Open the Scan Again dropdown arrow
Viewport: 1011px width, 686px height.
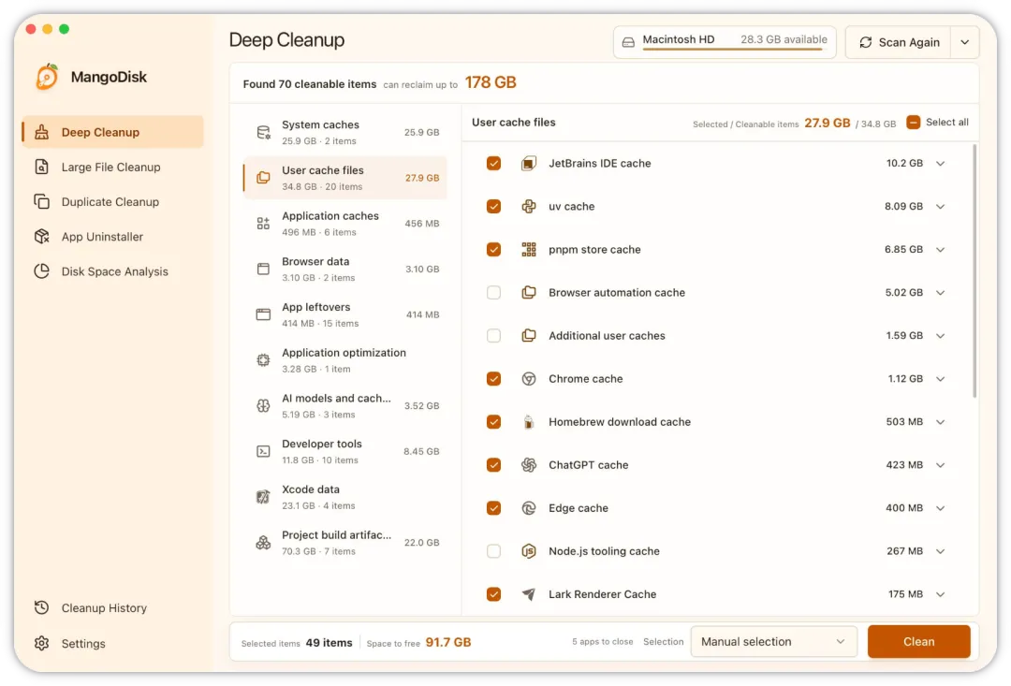[964, 42]
